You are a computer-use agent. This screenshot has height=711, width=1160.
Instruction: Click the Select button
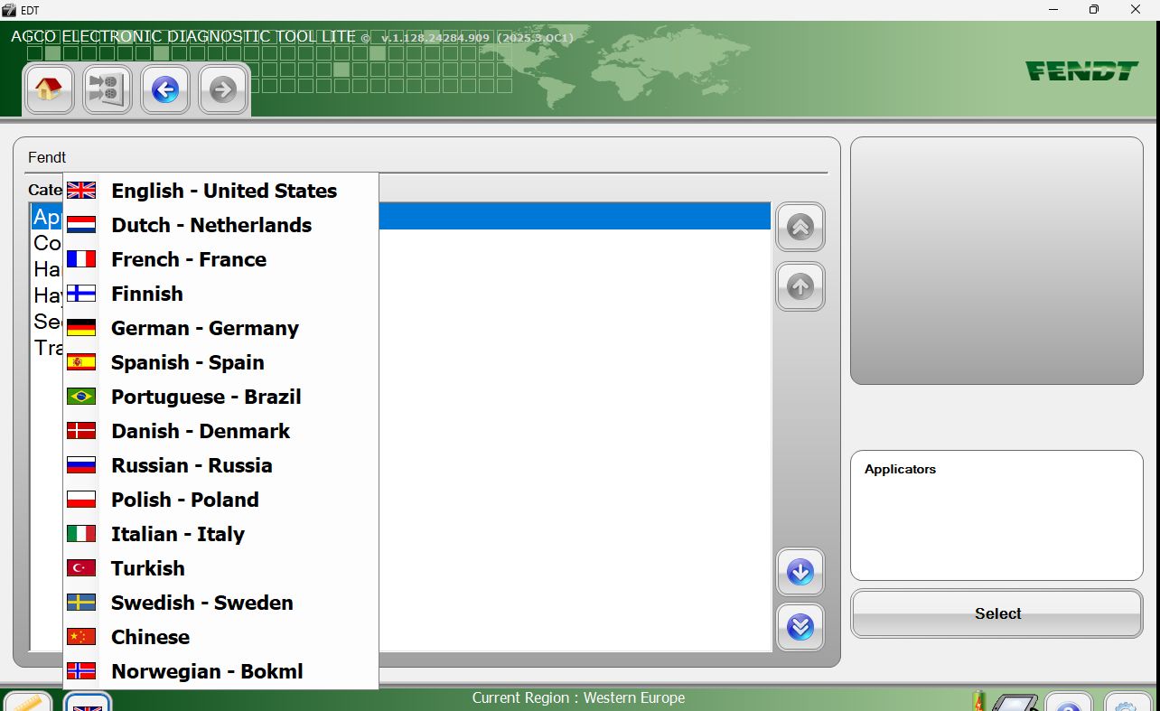click(x=996, y=613)
